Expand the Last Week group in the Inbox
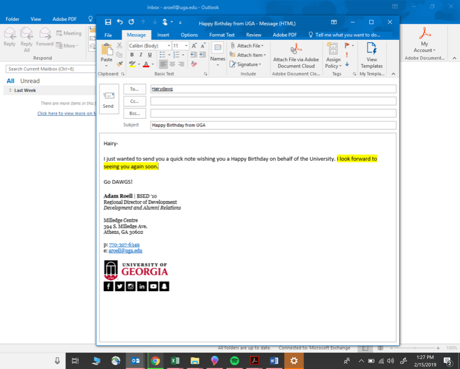Viewport: 460px width, 369px height. pyautogui.click(x=11, y=90)
